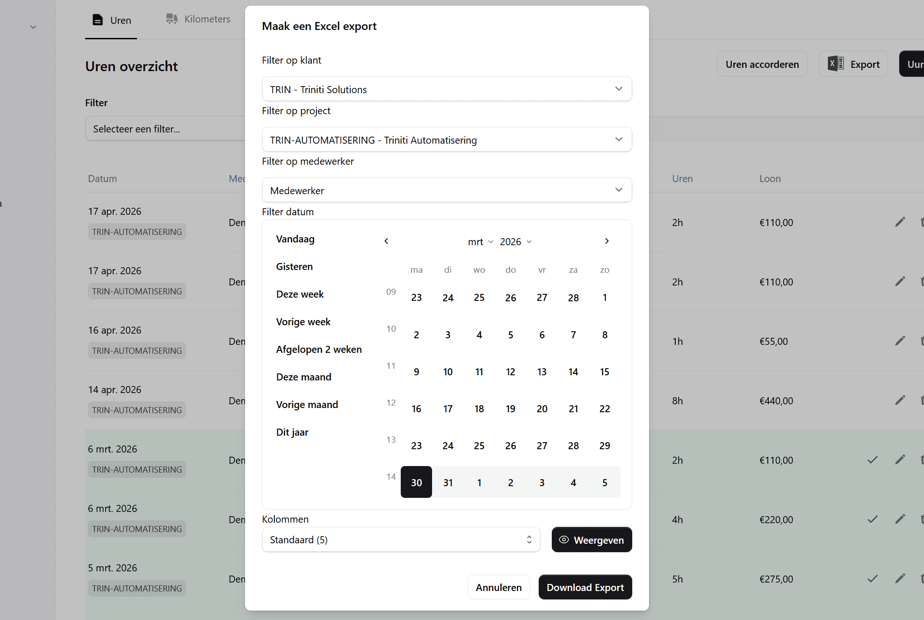This screenshot has height=620, width=924.
Task: Select 'Deze maand' from the date presets
Action: pos(303,377)
